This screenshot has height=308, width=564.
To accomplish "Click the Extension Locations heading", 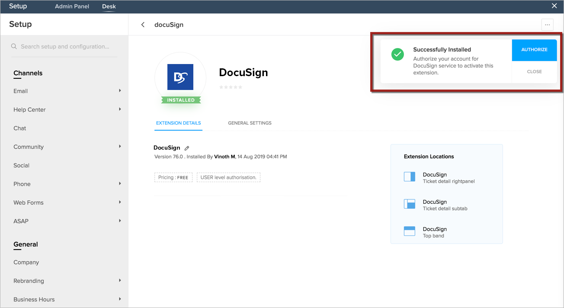I will click(x=429, y=157).
